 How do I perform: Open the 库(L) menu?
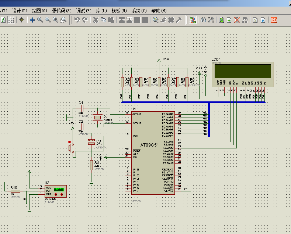(101, 11)
